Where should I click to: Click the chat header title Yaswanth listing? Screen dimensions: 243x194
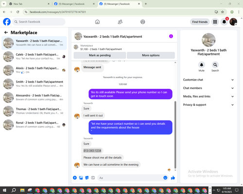113,36
